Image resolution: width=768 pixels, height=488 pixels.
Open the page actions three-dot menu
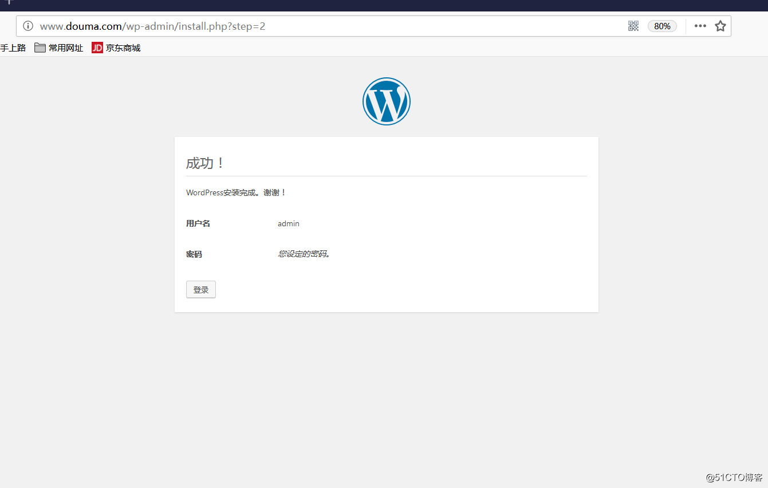tap(700, 26)
